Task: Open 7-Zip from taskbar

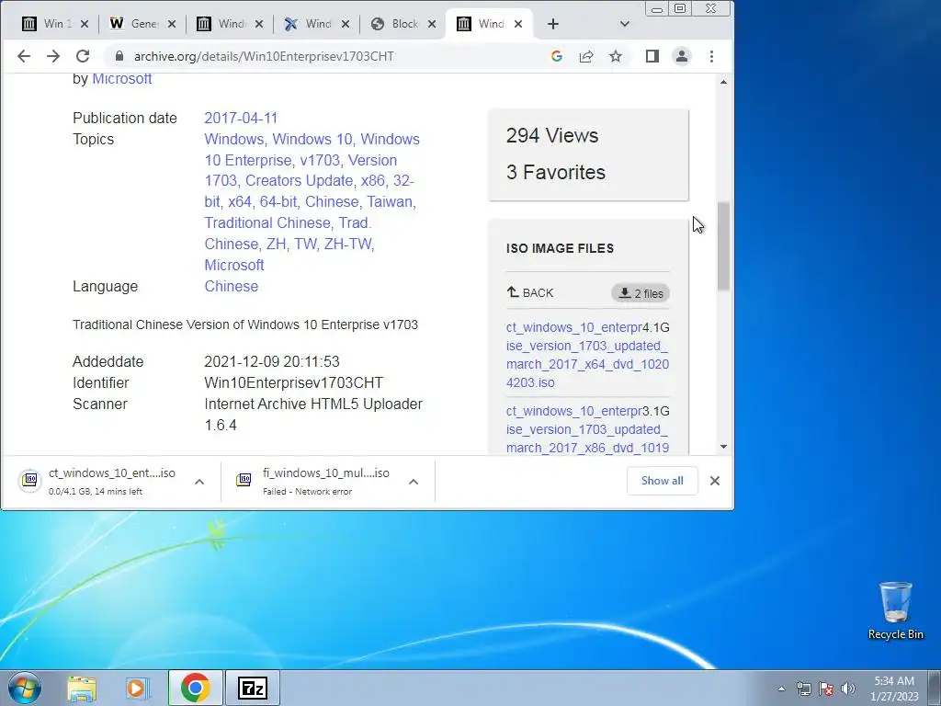Action: click(252, 688)
